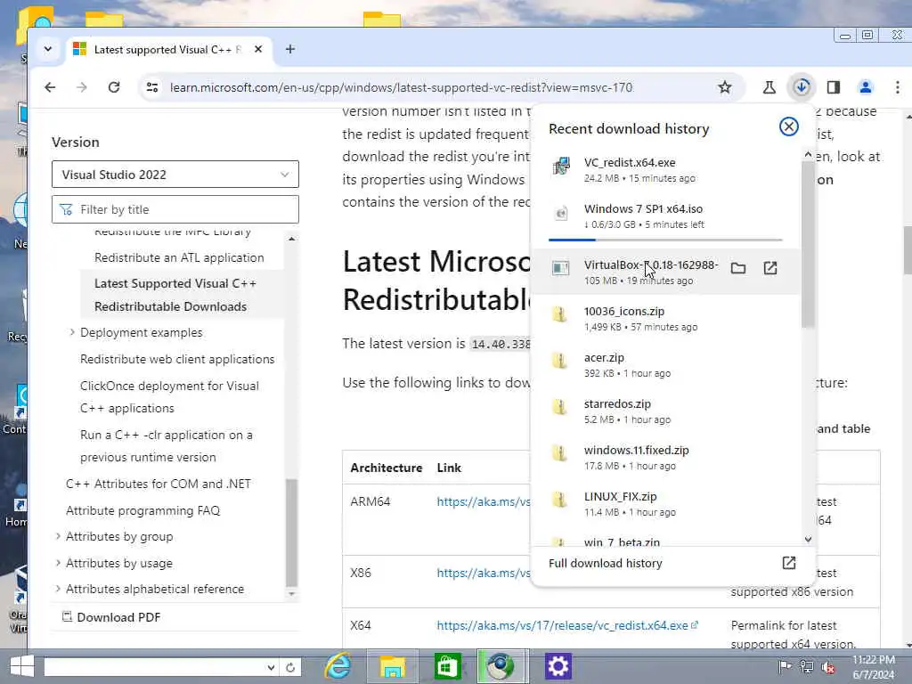
Task: Open the Action Center flag icon
Action: (x=784, y=666)
